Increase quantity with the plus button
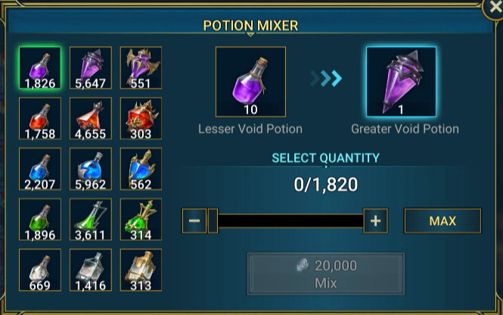503x315 pixels. 375,220
